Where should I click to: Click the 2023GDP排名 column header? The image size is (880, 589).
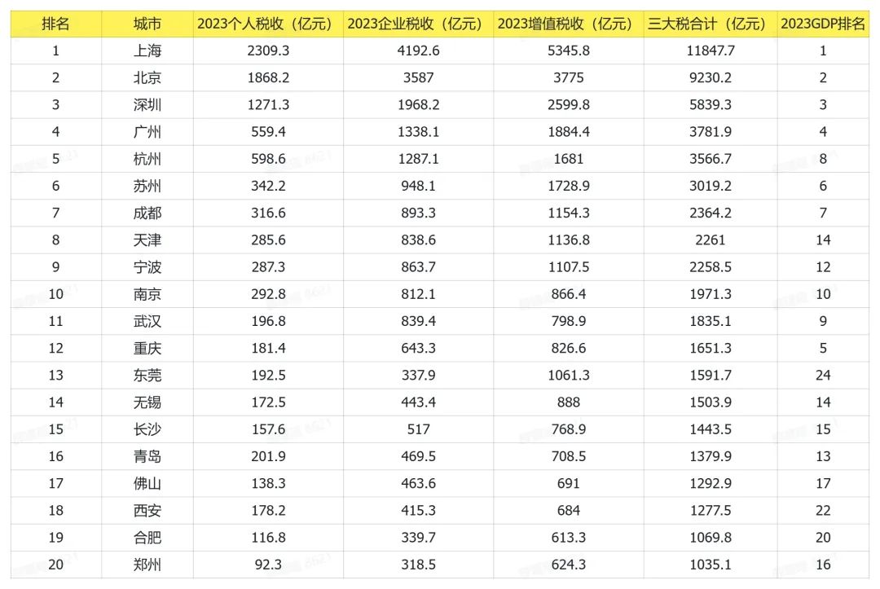click(823, 24)
